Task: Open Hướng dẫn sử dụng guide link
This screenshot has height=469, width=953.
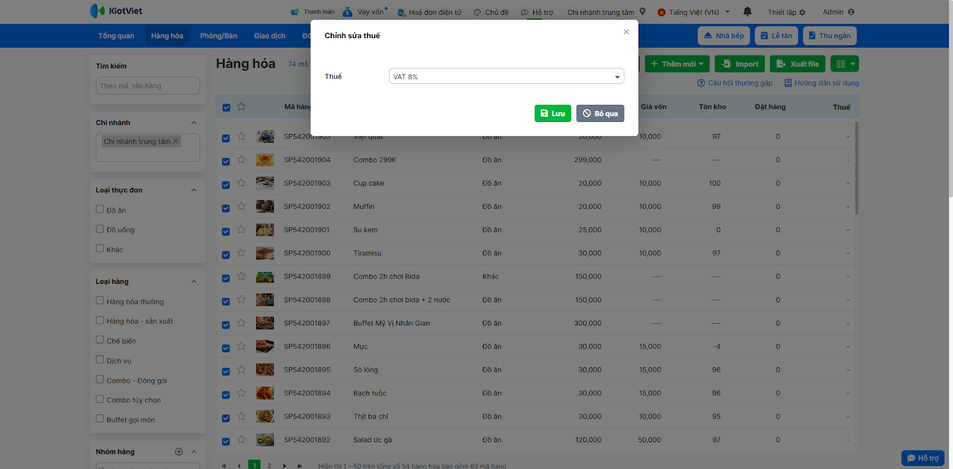Action: 822,83
